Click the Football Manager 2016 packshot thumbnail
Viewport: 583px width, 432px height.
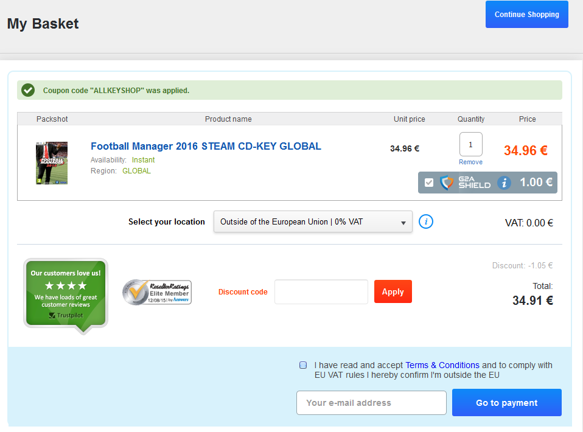[52, 163]
